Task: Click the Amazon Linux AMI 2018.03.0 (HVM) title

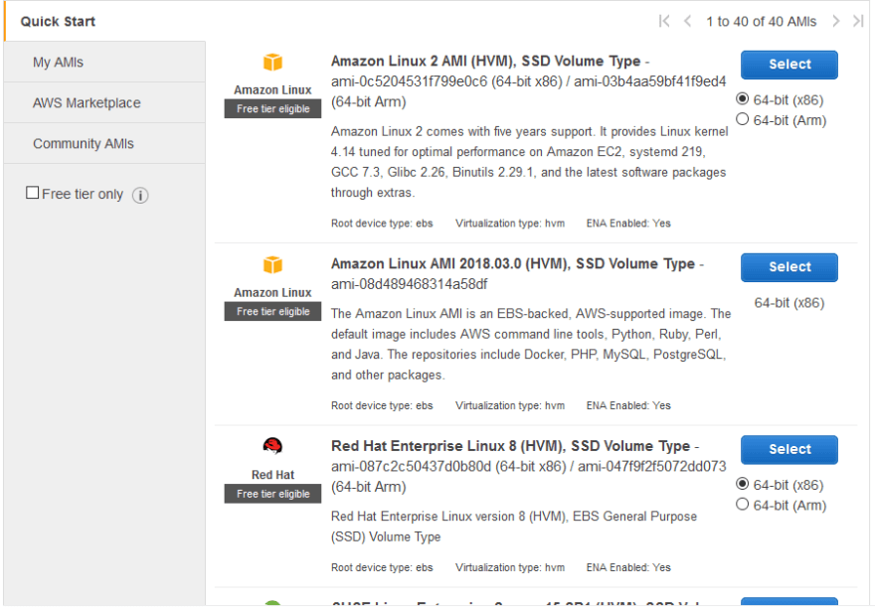Action: pos(513,263)
